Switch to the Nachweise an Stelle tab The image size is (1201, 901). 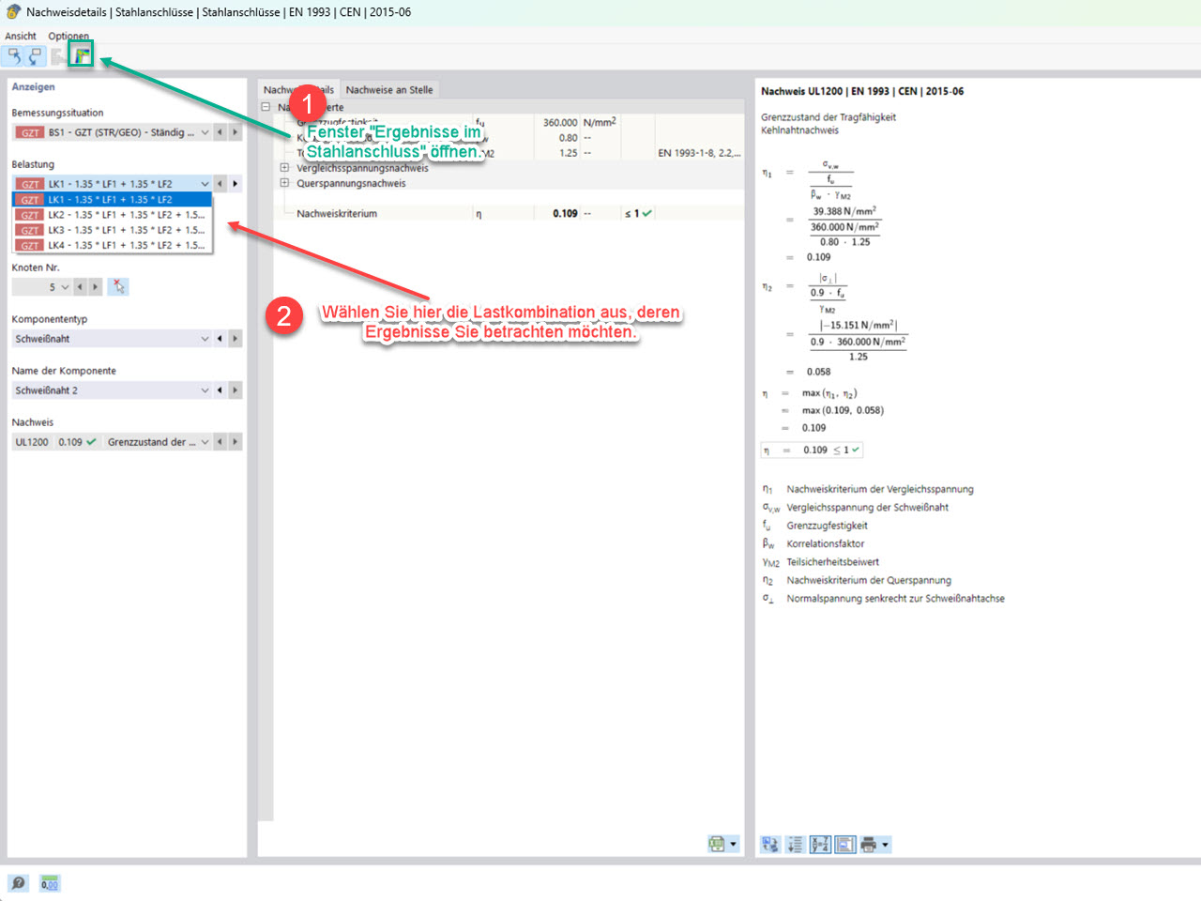[388, 88]
